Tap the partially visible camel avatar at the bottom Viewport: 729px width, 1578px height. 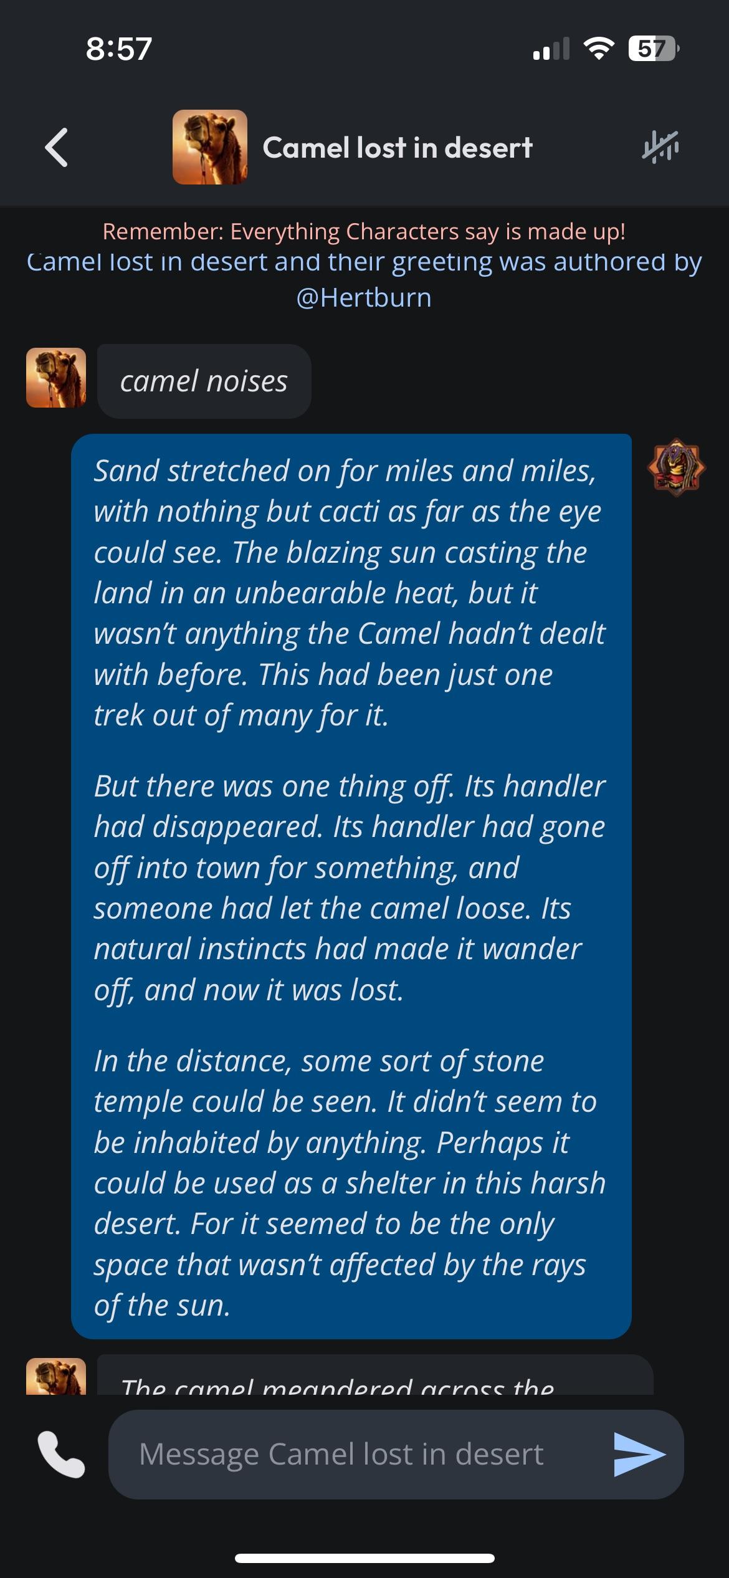pos(56,1376)
